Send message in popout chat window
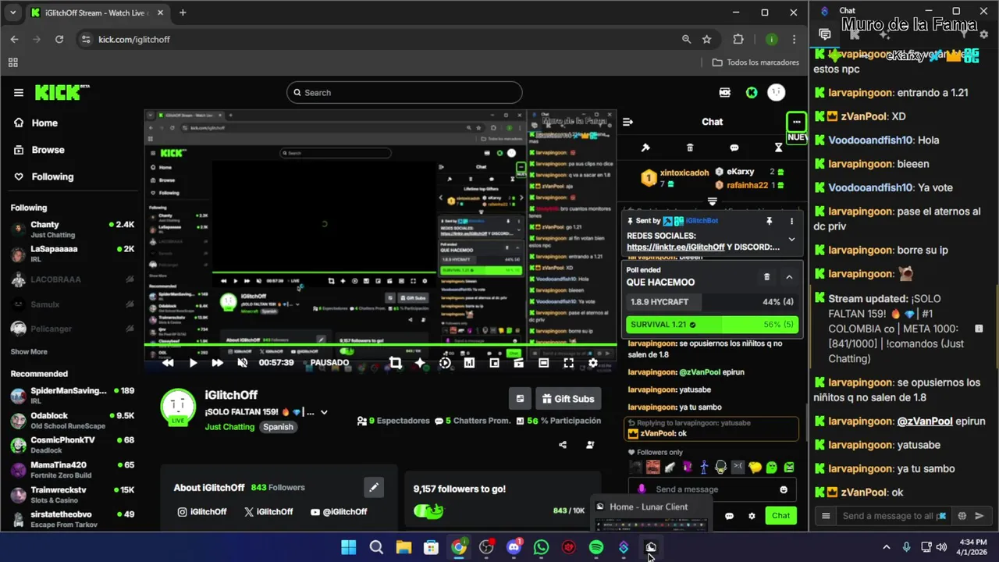The height and width of the screenshot is (562, 999). tap(979, 516)
